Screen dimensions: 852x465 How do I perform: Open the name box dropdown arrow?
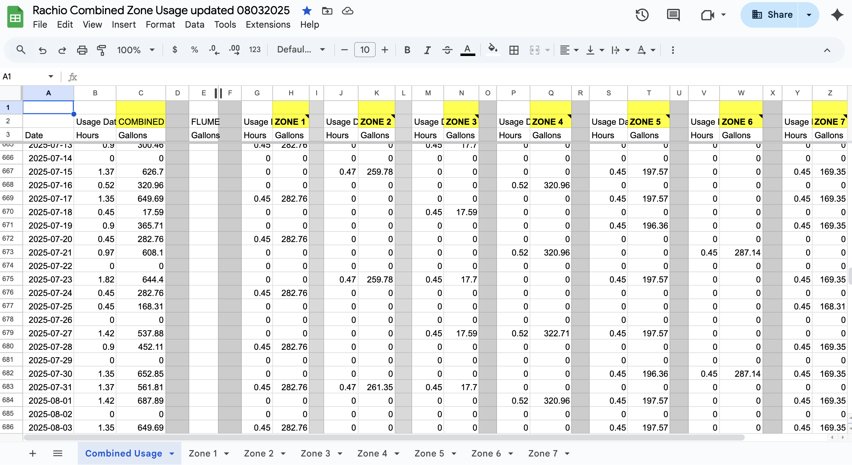point(51,77)
